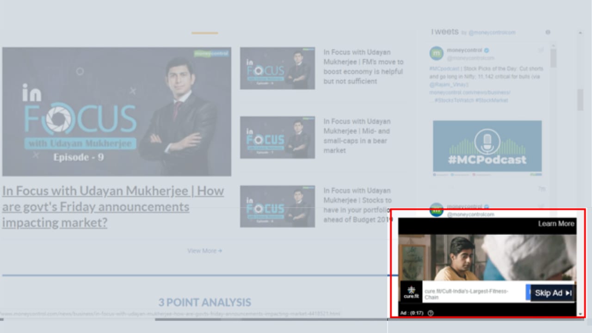Click thumbnail for Mid- and small-caps video

pos(277,137)
